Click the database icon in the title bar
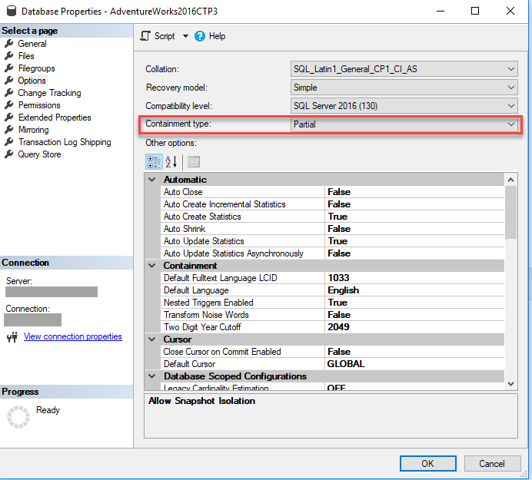This screenshot has height=480, width=532. 10,12
